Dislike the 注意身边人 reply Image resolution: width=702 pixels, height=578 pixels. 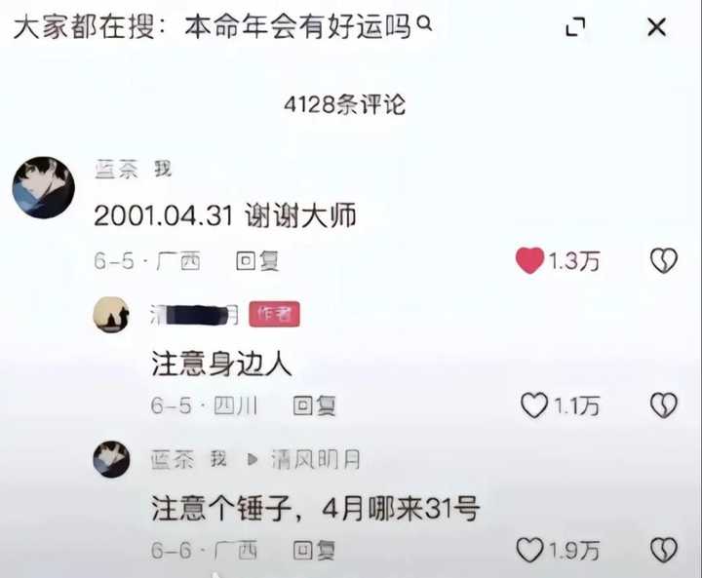coord(664,405)
